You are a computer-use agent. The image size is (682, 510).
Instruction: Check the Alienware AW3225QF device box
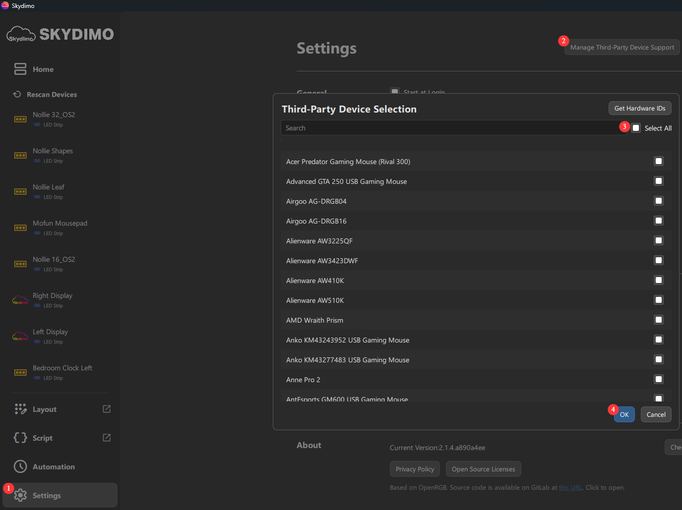659,240
